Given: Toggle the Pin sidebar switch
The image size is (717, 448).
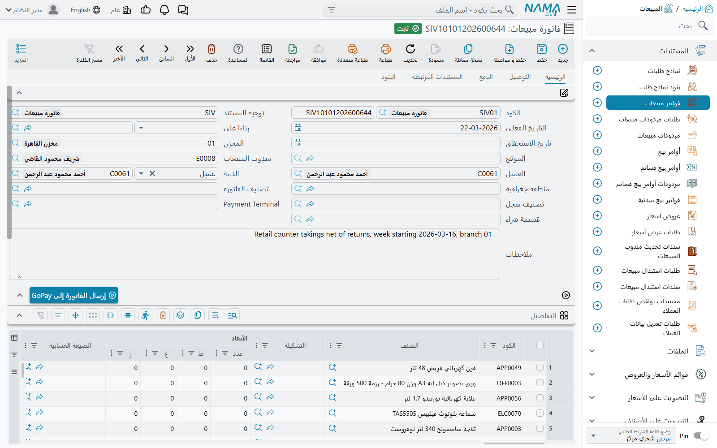Looking at the screenshot, I should point(701,435).
